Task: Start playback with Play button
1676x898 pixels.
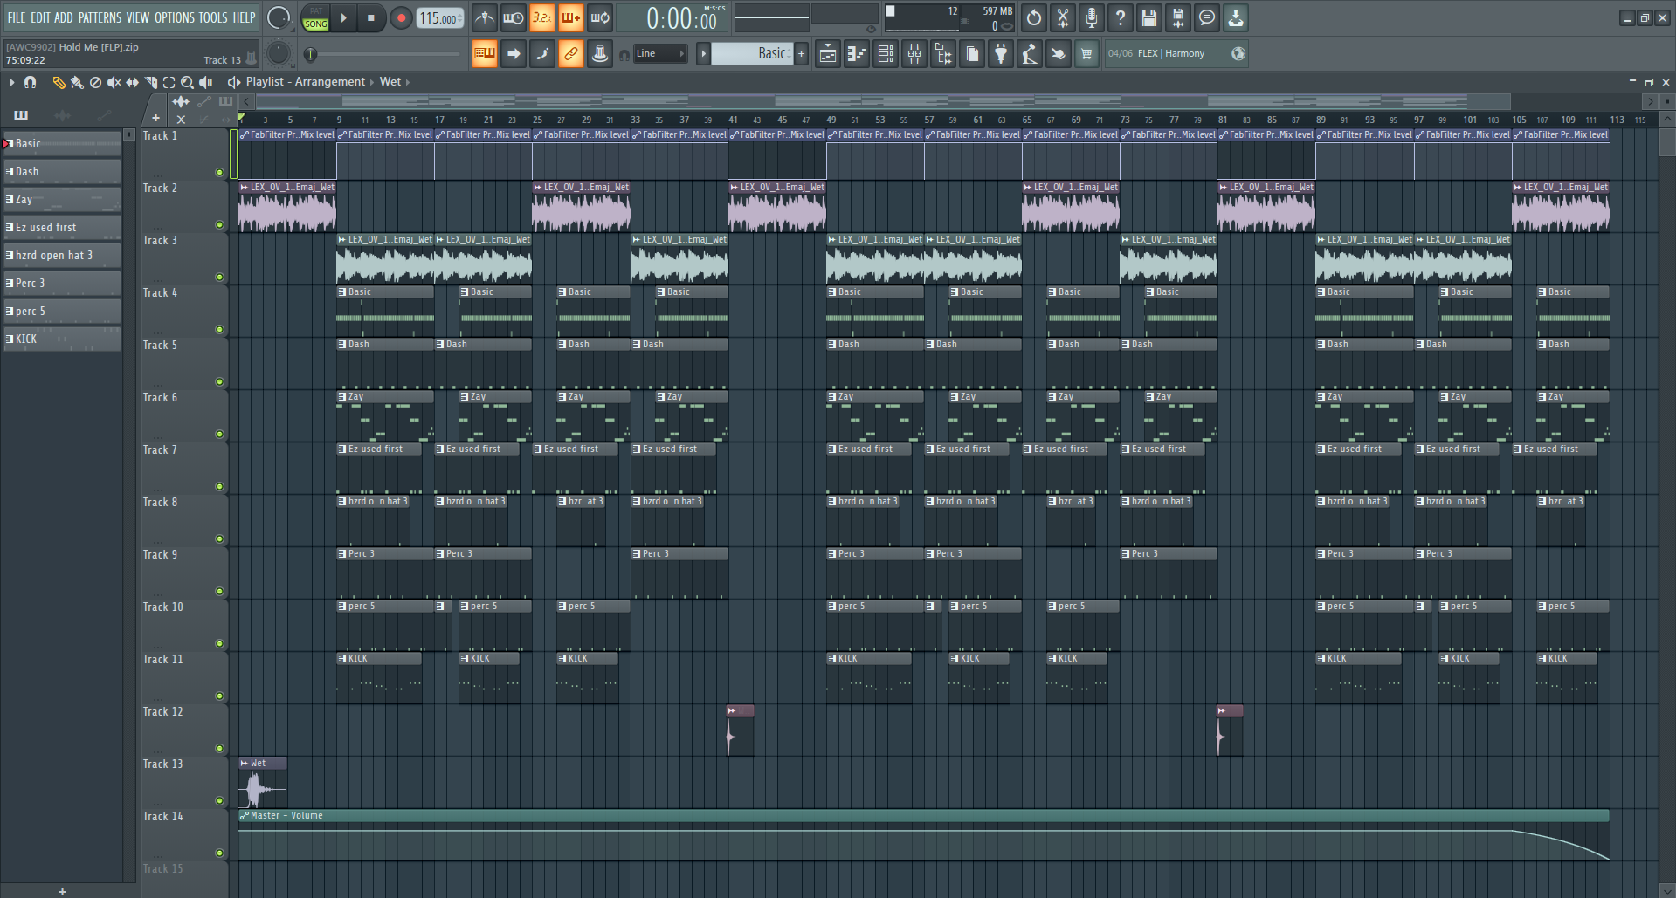Action: click(343, 18)
